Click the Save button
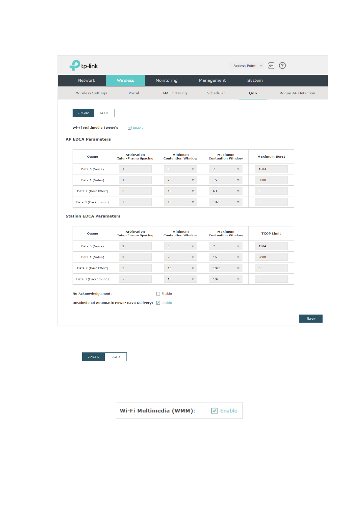 click(311, 319)
